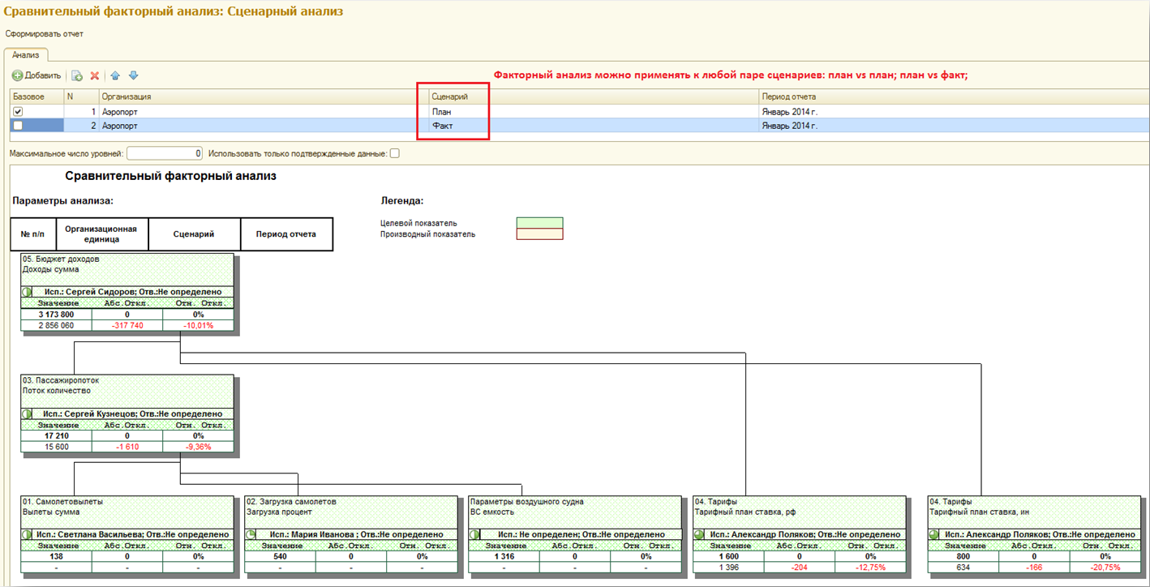Screen dimensions: 1150x587
Task: Click the green Добавить plus icon
Action: tap(17, 75)
